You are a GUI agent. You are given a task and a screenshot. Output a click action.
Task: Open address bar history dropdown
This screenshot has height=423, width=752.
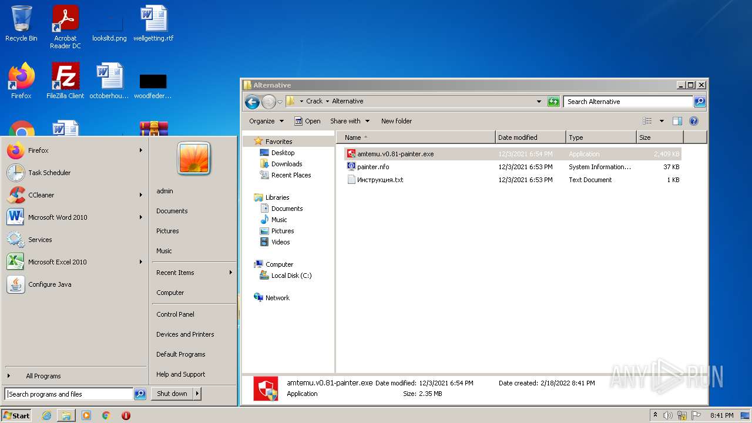pyautogui.click(x=539, y=102)
